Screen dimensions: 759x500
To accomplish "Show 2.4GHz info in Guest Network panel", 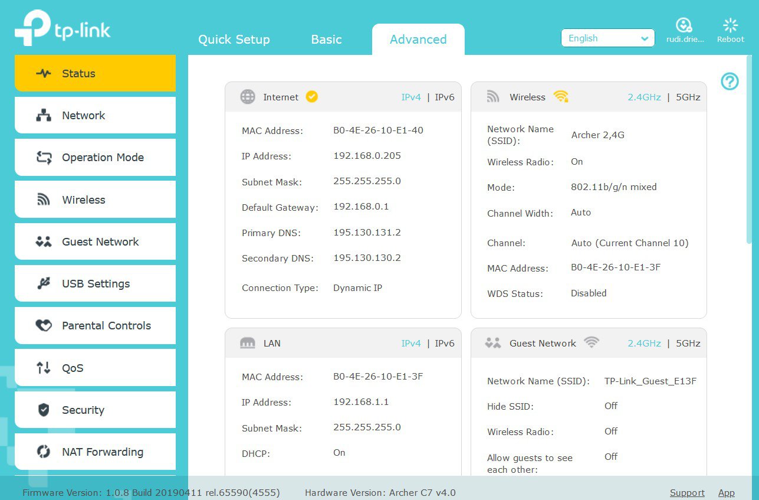I will 645,344.
